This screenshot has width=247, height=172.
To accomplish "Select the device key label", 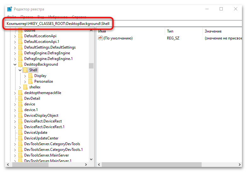I will coord(30,104).
